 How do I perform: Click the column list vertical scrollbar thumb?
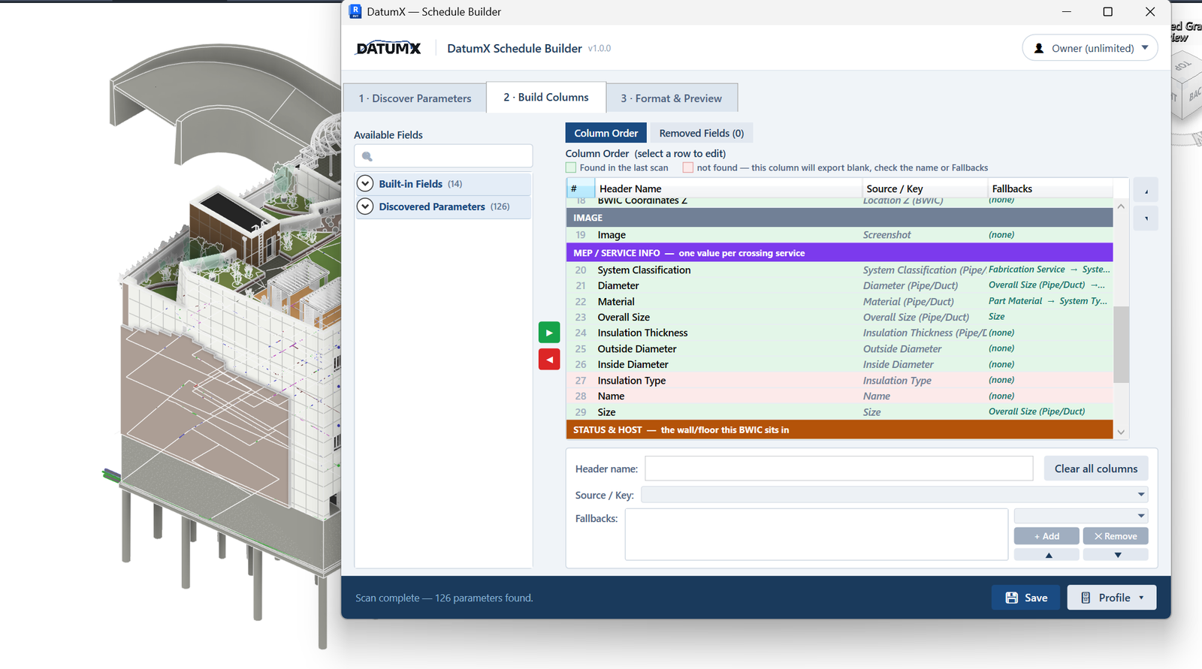click(x=1121, y=345)
